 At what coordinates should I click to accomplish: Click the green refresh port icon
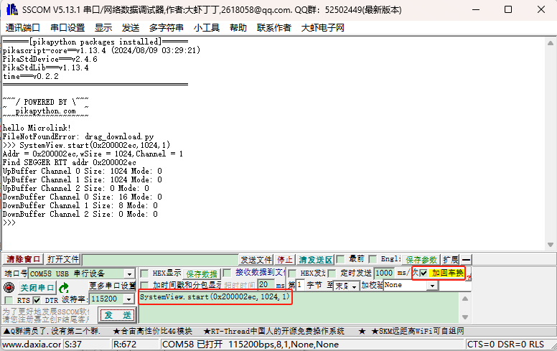tap(64, 287)
